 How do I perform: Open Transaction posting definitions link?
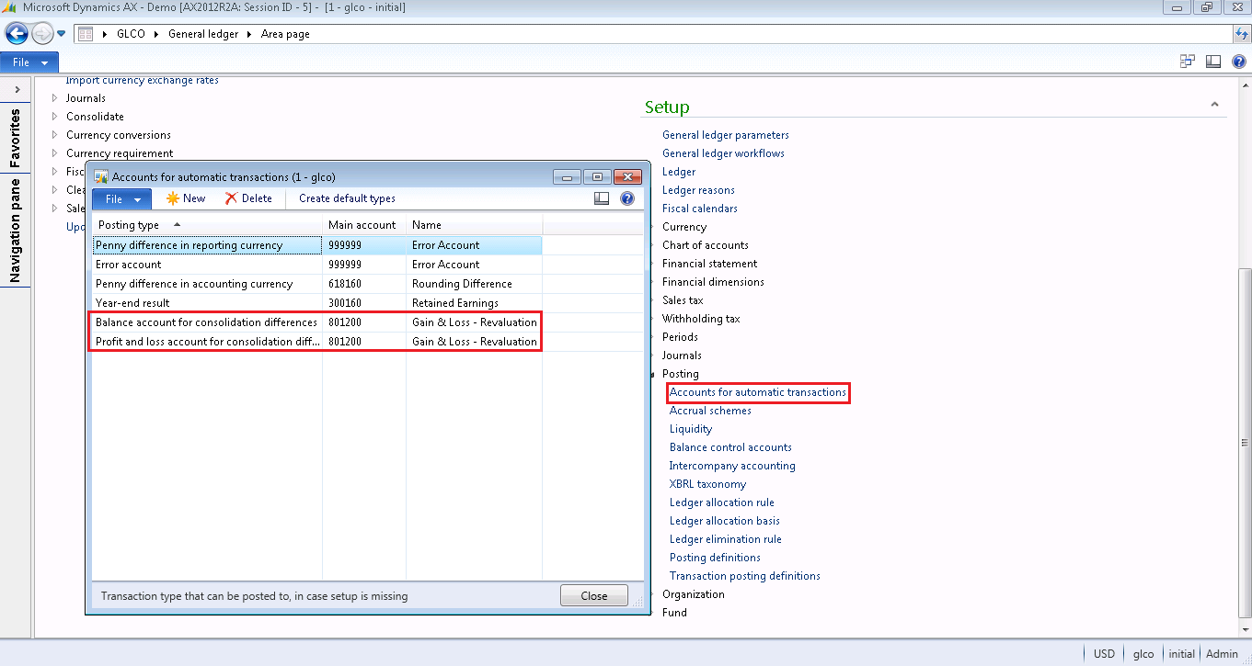745,576
